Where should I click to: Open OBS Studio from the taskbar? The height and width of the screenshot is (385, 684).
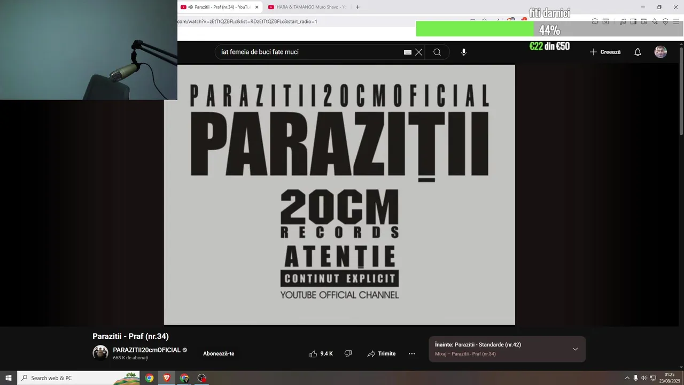(201, 378)
